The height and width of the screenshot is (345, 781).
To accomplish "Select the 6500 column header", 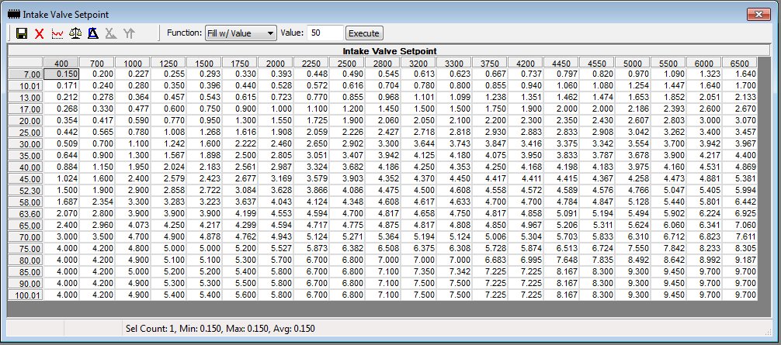I will coord(740,63).
